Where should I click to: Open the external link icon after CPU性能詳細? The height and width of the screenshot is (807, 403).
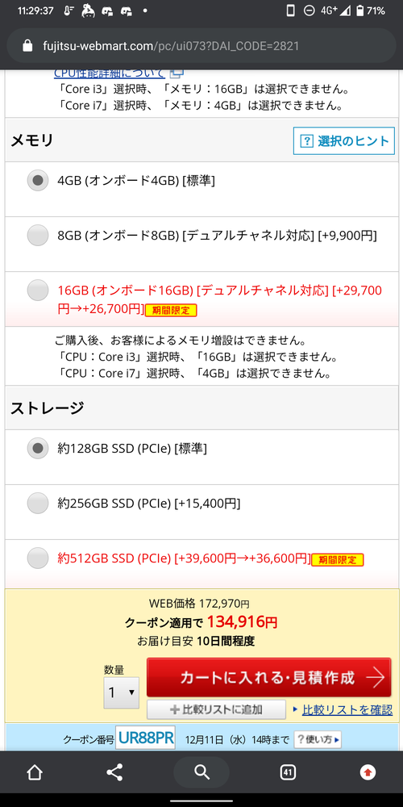coord(177,73)
